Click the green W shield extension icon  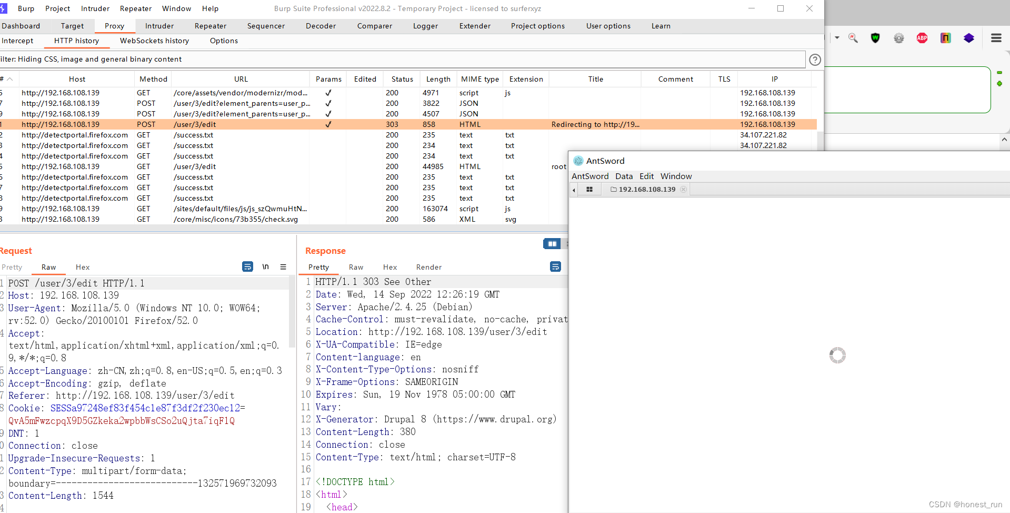(x=875, y=38)
